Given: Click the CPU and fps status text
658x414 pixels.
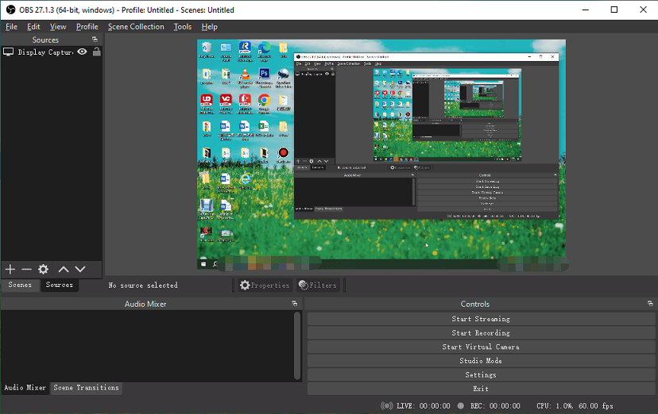Looking at the screenshot, I should point(575,405).
